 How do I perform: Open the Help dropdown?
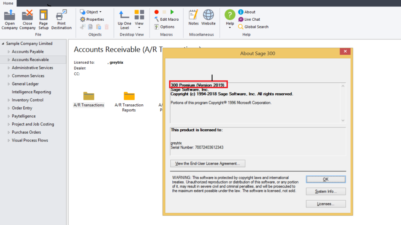click(229, 19)
